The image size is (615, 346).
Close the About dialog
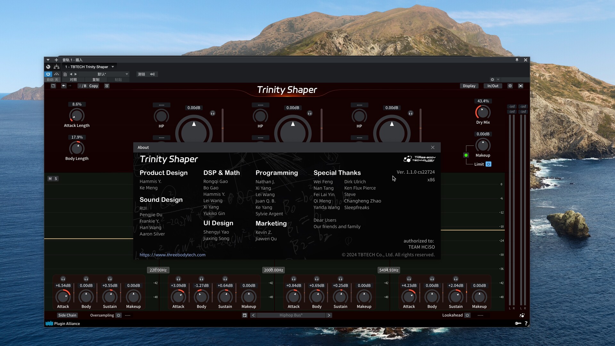433,147
